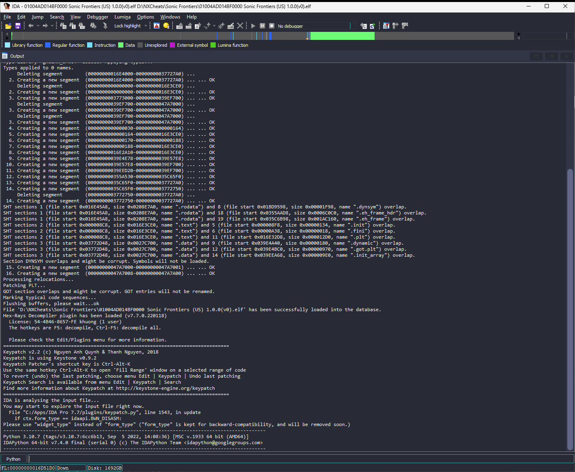Click the C icon with green arrow
The width and height of the screenshot is (575, 472).
(373, 26)
